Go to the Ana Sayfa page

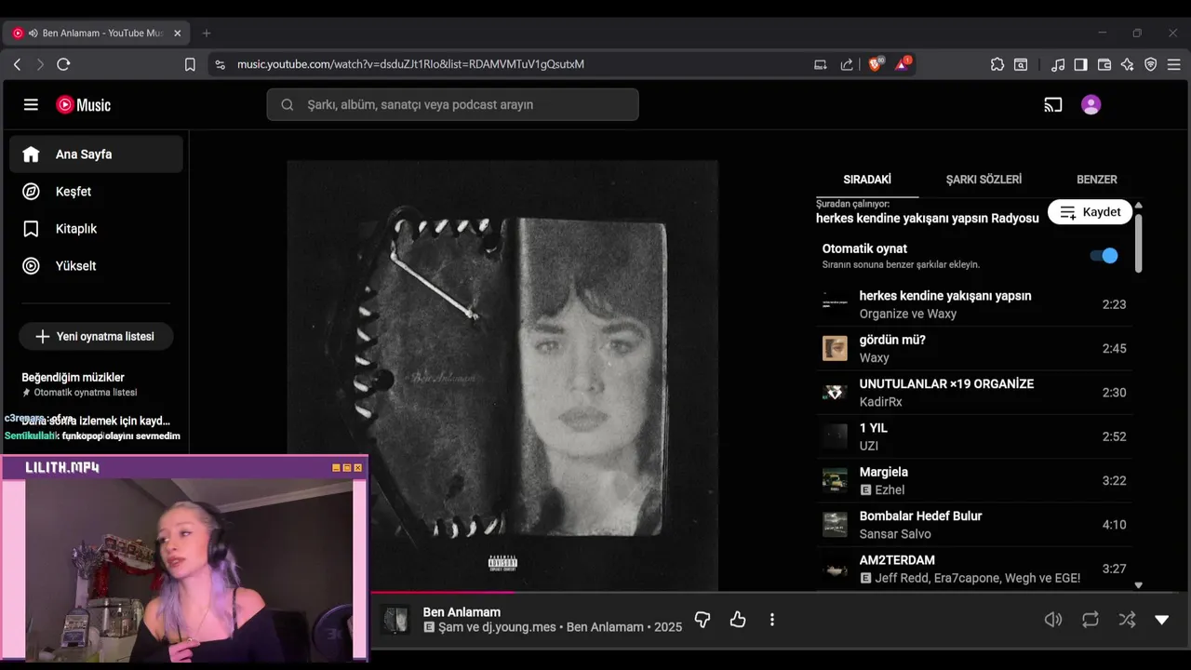96,154
